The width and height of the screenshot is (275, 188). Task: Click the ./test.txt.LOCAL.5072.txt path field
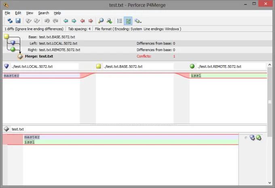pos(44,66)
